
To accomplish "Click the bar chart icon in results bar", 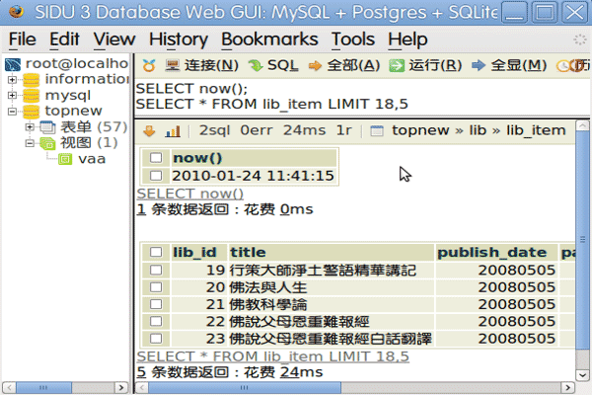I will click(x=173, y=130).
